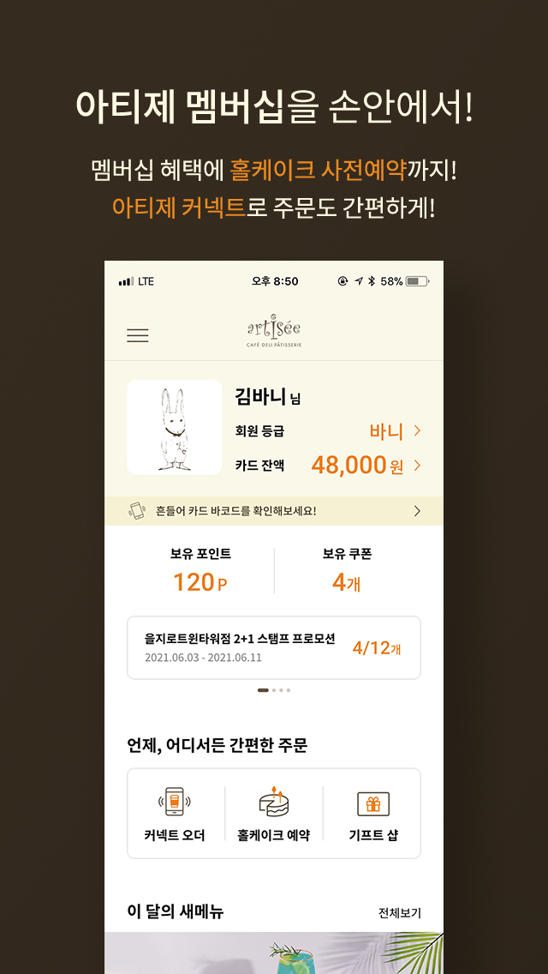
Task: Check battery status icon in status bar
Action: (418, 281)
